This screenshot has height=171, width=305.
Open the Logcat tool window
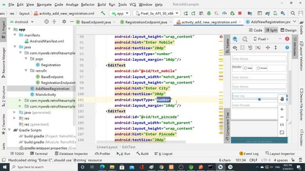tap(163, 153)
